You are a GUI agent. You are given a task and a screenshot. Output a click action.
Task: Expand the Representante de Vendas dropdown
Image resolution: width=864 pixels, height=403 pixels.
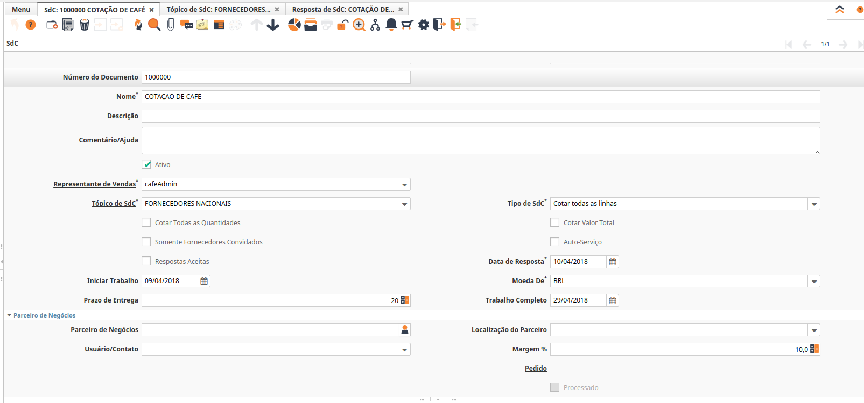[x=404, y=185]
